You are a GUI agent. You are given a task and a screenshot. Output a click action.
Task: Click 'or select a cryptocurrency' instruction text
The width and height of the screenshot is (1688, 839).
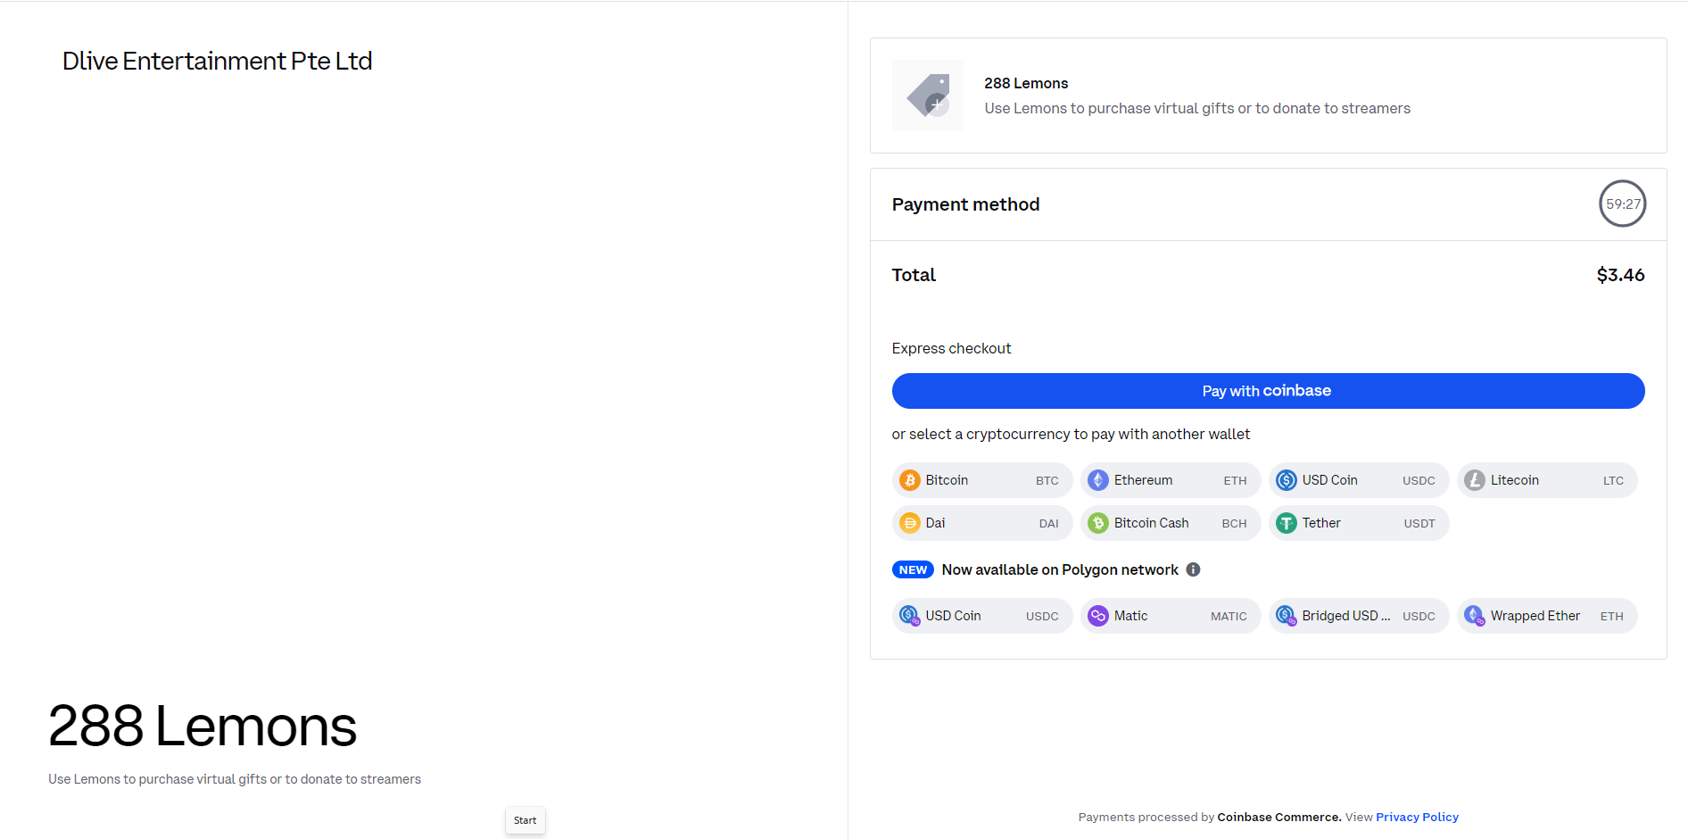(1071, 434)
